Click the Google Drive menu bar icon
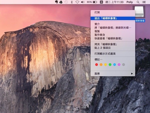 61,2
